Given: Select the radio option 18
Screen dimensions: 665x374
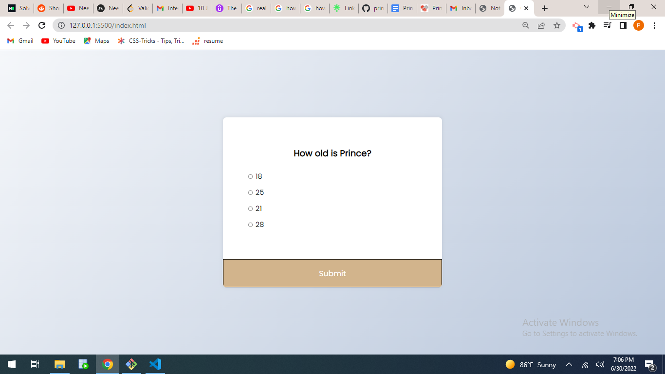Looking at the screenshot, I should (x=251, y=177).
